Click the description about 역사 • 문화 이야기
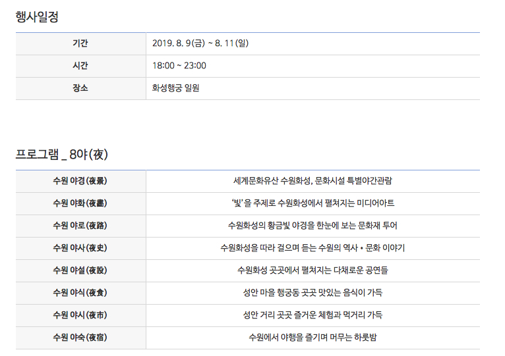Viewport: 505px width, 356px height. [312, 248]
